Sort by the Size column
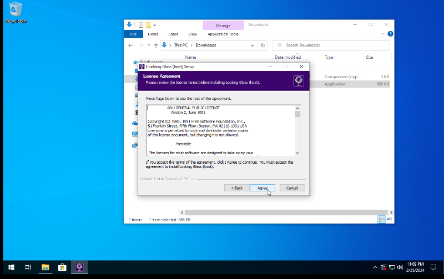This screenshot has width=444, height=279. click(x=369, y=58)
